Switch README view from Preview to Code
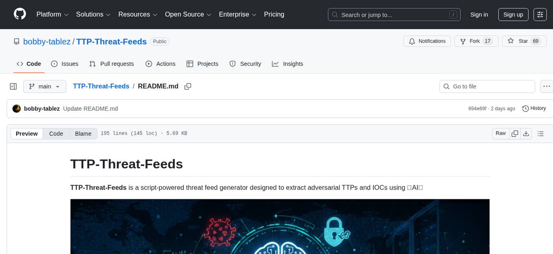 click(x=56, y=133)
